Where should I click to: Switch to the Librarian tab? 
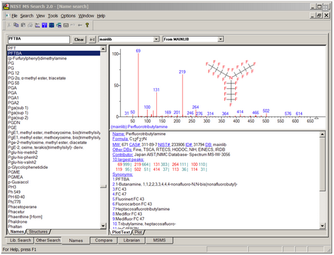click(x=132, y=240)
